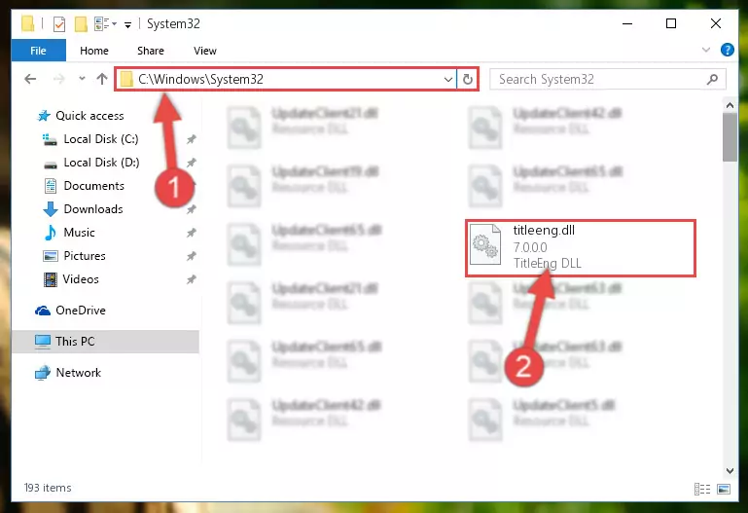Viewport: 748px width, 513px height.
Task: Click the view layout icon in title bar
Action: pos(102,23)
